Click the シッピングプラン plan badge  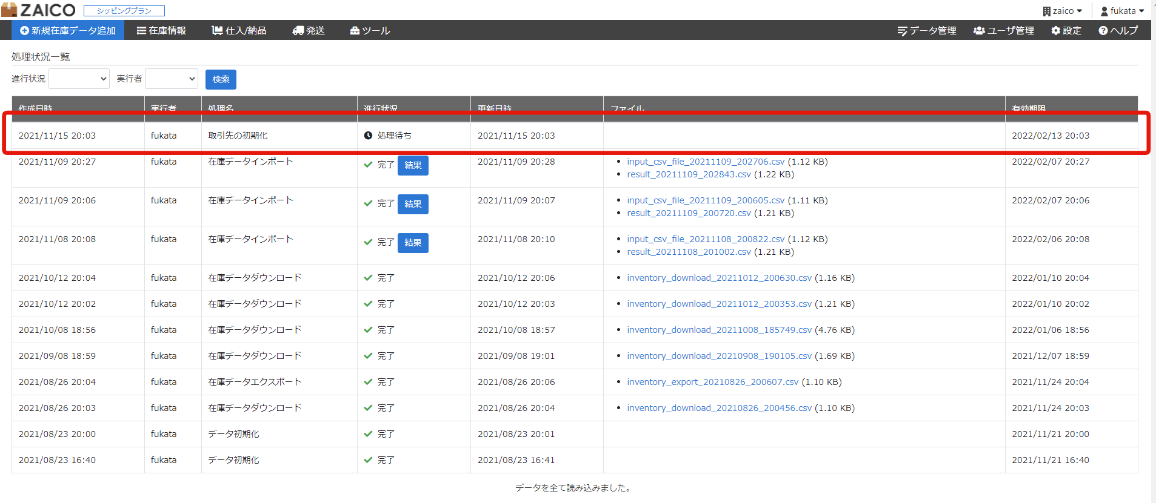pos(124,11)
